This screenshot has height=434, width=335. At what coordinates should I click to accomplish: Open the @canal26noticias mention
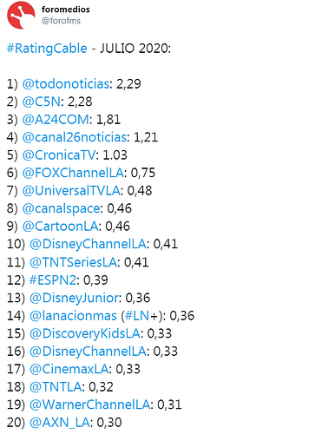click(x=75, y=137)
